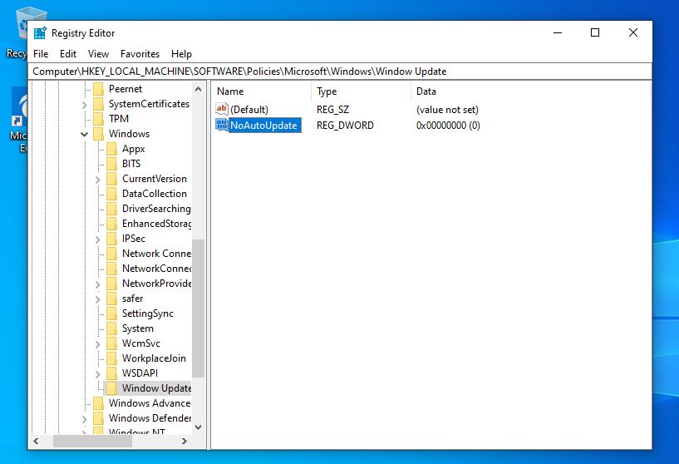This screenshot has width=679, height=464.
Task: Click the REG_DWORD type cell
Action: point(345,126)
